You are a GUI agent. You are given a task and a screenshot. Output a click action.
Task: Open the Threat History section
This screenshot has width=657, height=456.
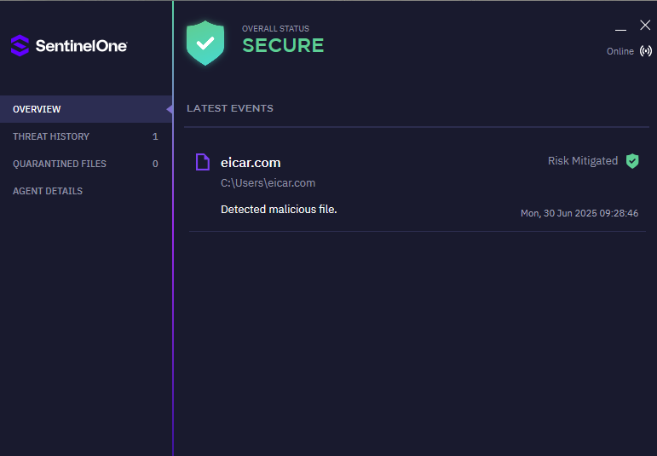51,136
